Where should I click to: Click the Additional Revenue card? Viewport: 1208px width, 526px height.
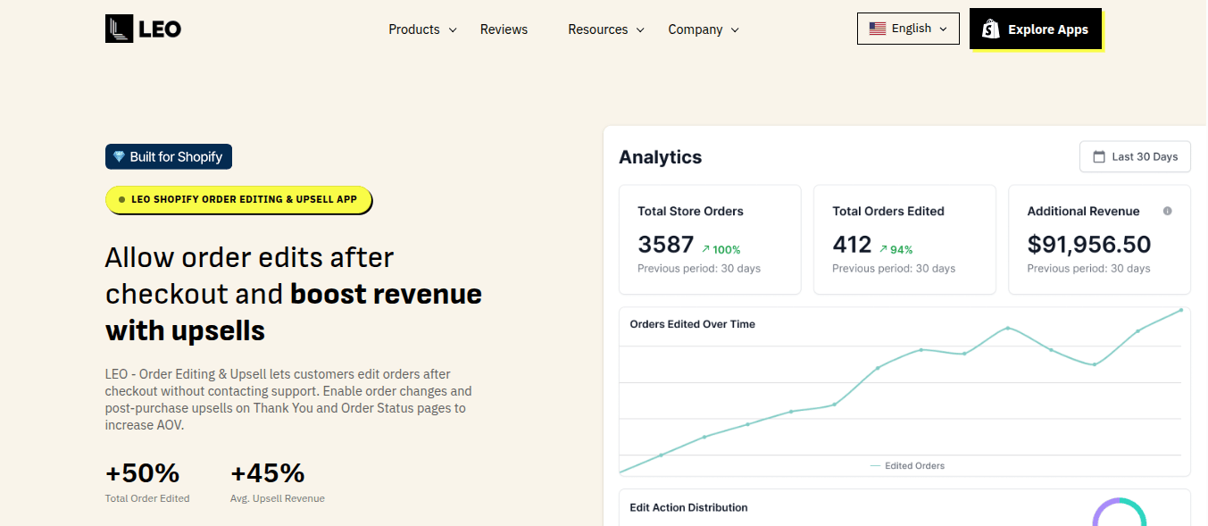click(1099, 239)
